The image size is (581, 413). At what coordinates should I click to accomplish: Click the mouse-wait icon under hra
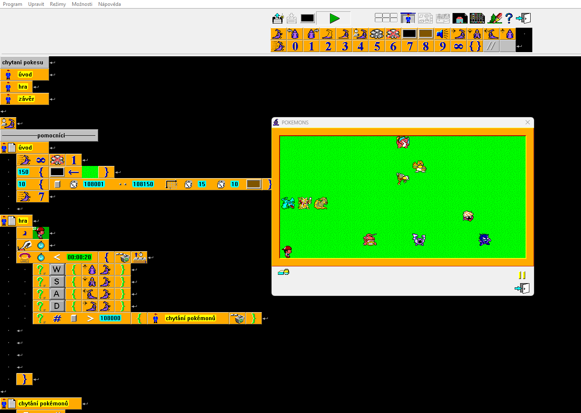(x=24, y=245)
